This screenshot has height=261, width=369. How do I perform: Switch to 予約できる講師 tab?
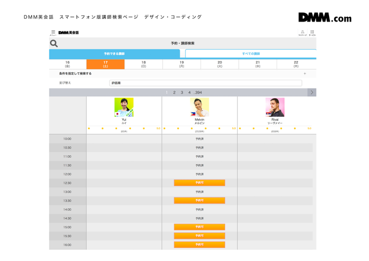[114, 54]
